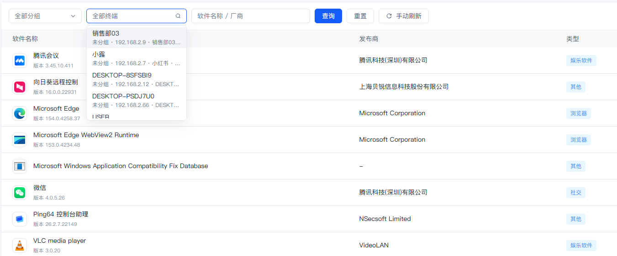
Task: Select 销售部03 from terminal list
Action: point(137,37)
